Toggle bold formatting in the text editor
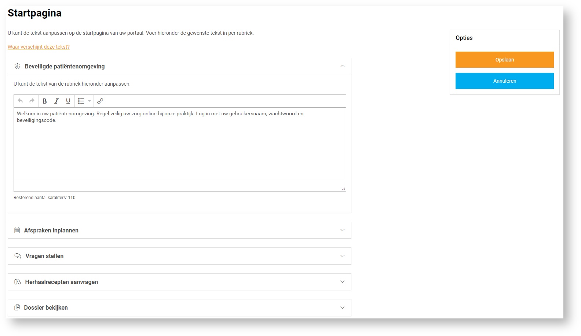The width and height of the screenshot is (581, 336). [x=45, y=101]
